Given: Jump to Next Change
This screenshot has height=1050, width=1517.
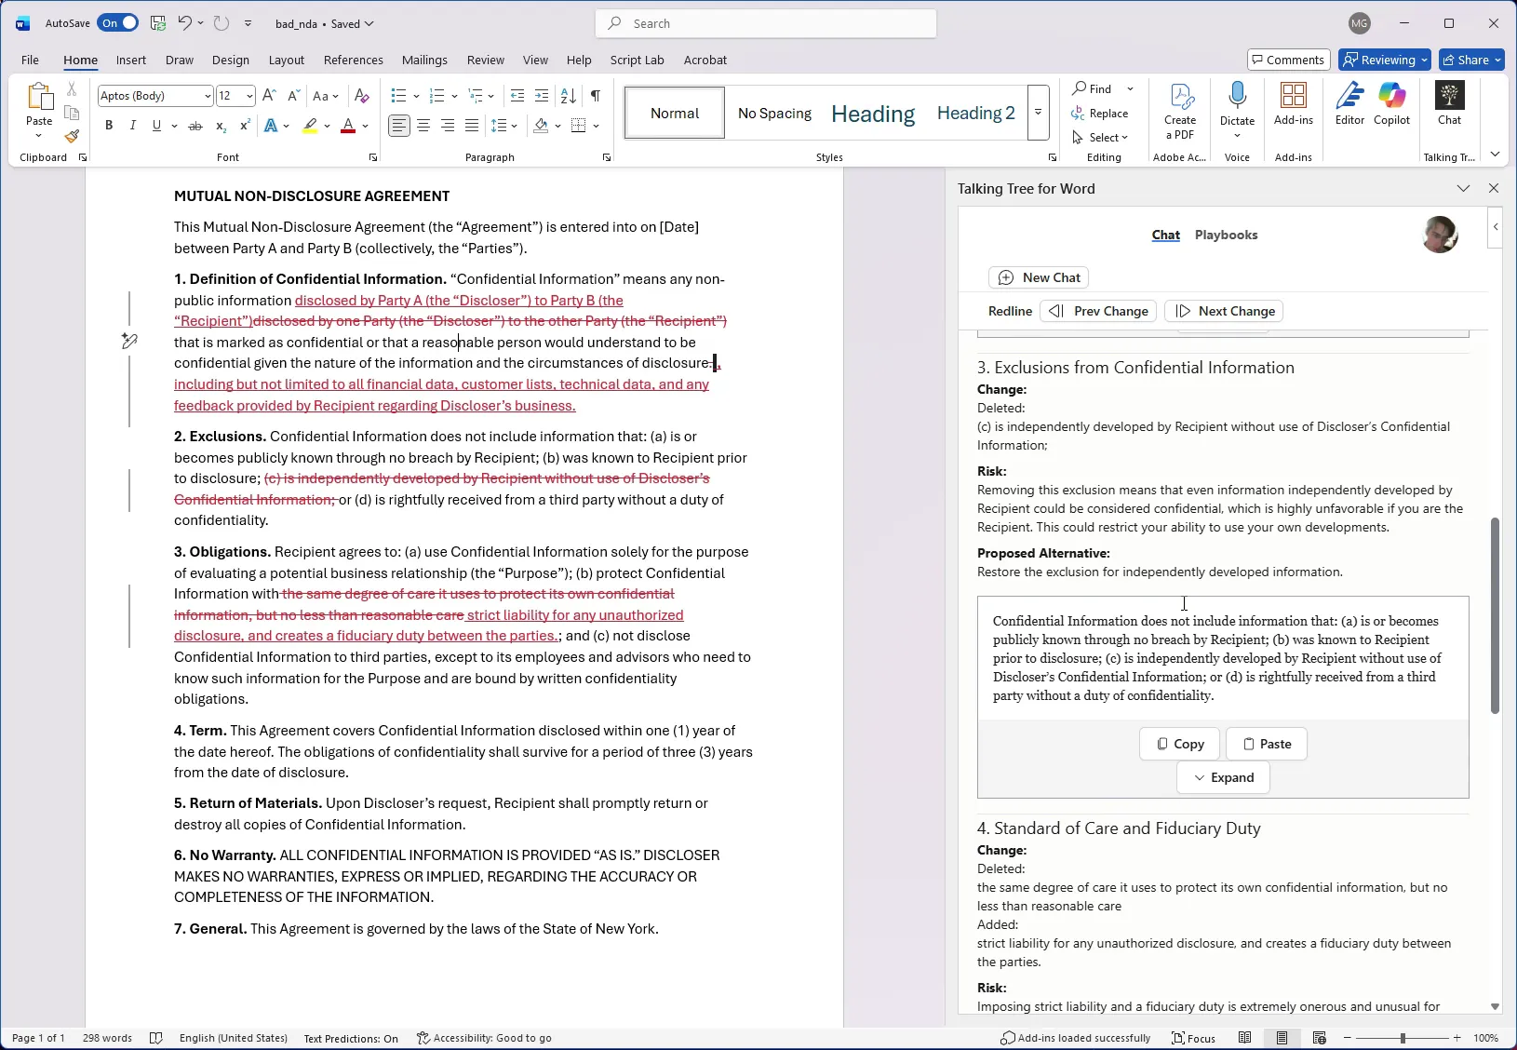Looking at the screenshot, I should pos(1224,311).
